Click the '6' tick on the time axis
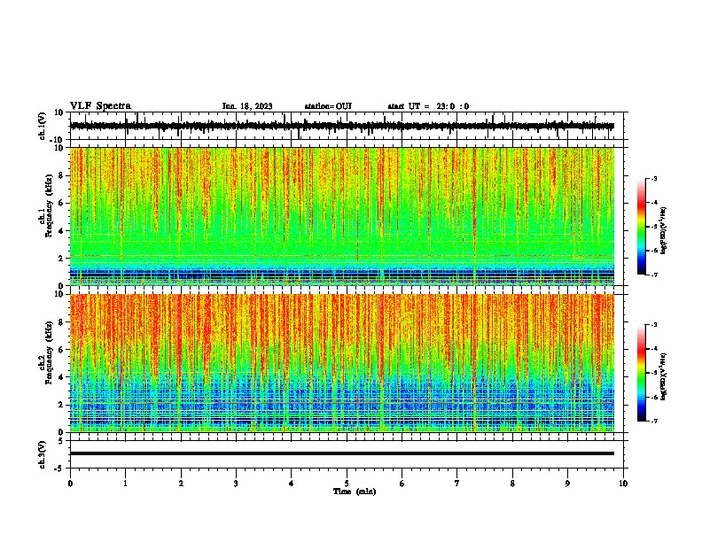702x542 pixels. pos(402,484)
